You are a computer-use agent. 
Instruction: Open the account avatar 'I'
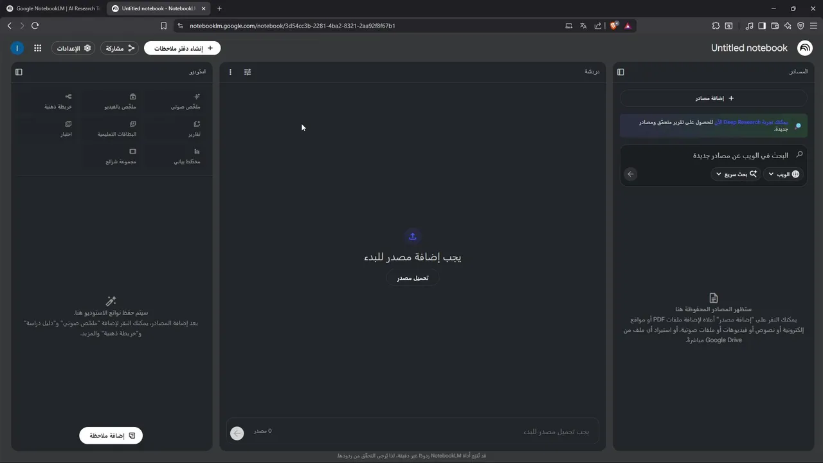pyautogui.click(x=17, y=48)
